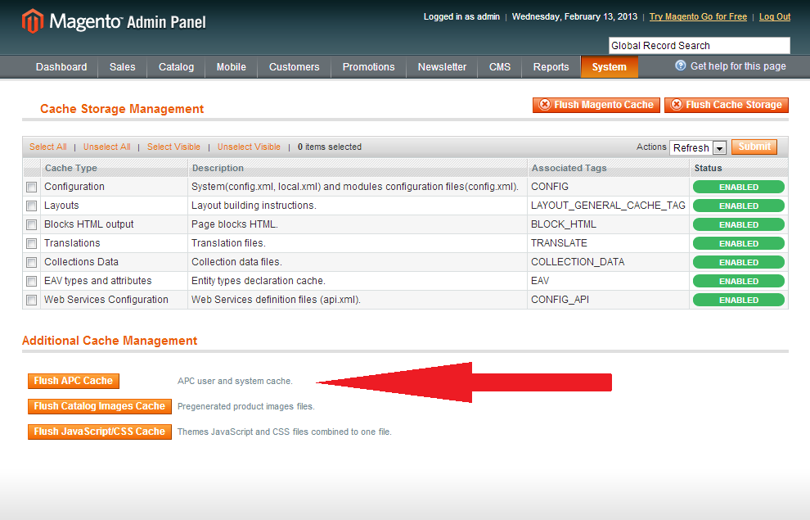Click the Magento logo icon

click(33, 21)
